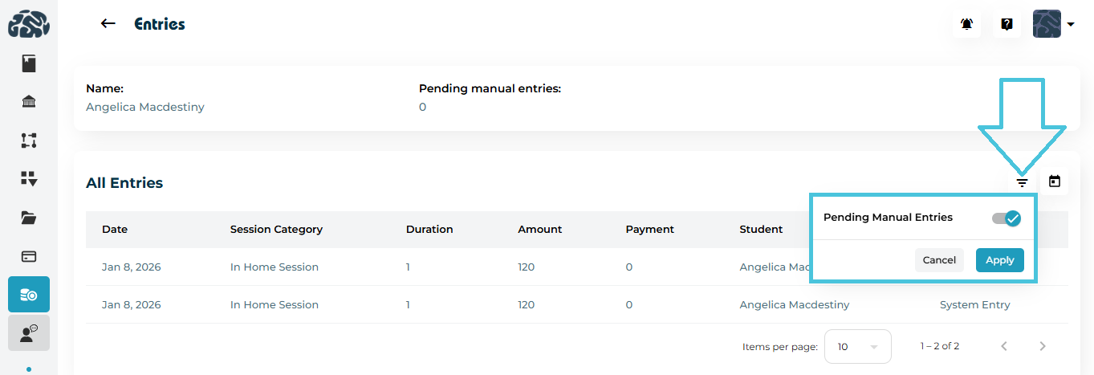
Task: Open the notifications bell icon
Action: pyautogui.click(x=967, y=24)
